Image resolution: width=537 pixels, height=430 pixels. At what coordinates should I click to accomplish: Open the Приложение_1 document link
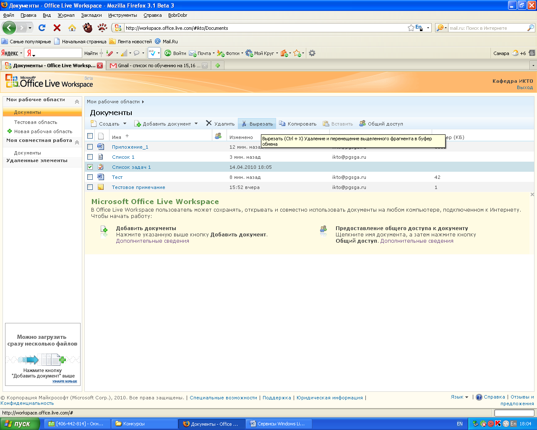point(130,147)
